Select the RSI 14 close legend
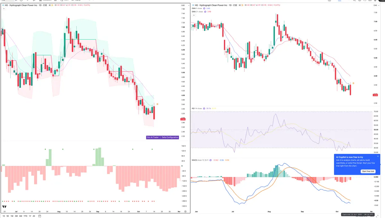385x218 pixels. (x=197, y=108)
